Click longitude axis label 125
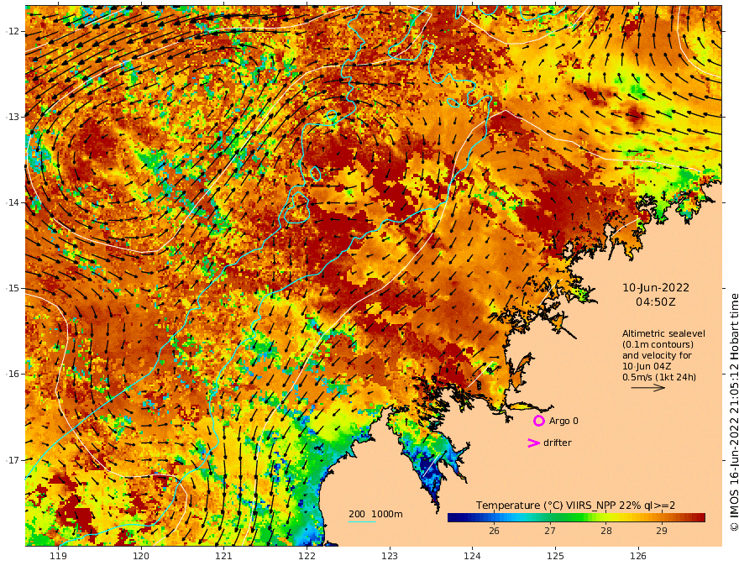 tap(555, 556)
